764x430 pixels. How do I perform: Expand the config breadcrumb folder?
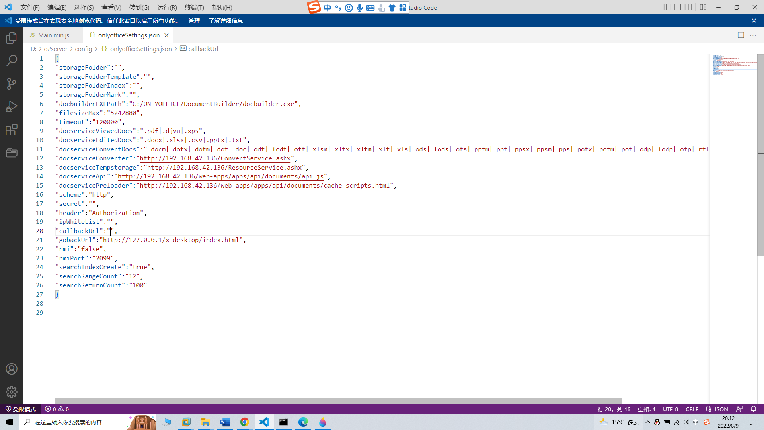(x=83, y=49)
